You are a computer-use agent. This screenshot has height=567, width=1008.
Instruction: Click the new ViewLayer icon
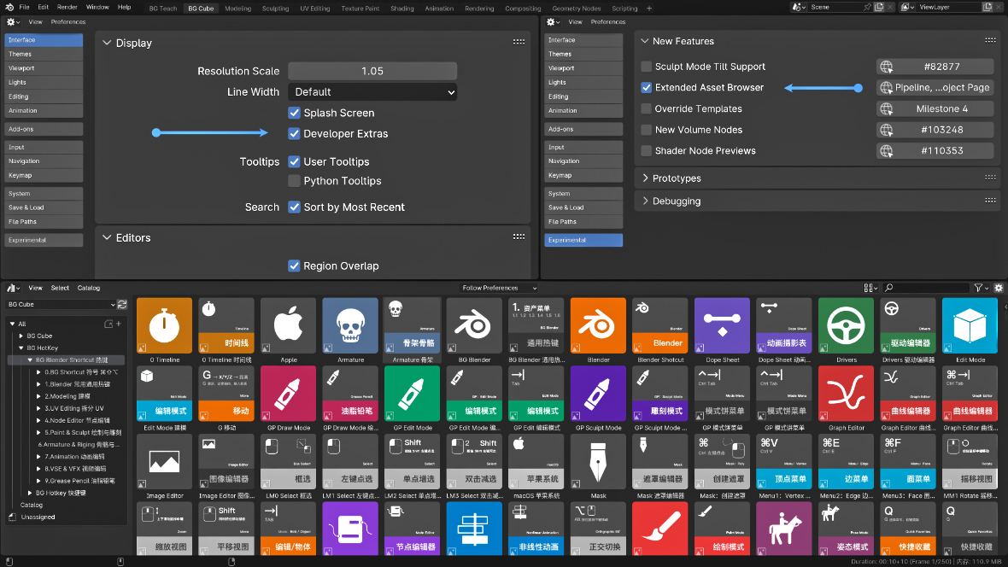pyautogui.click(x=985, y=7)
